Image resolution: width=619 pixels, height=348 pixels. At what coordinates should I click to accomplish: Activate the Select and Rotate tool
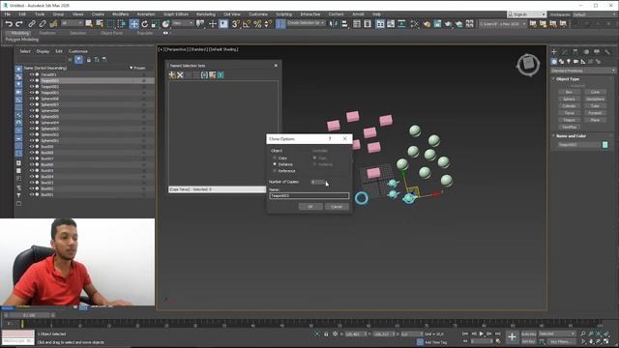(144, 24)
